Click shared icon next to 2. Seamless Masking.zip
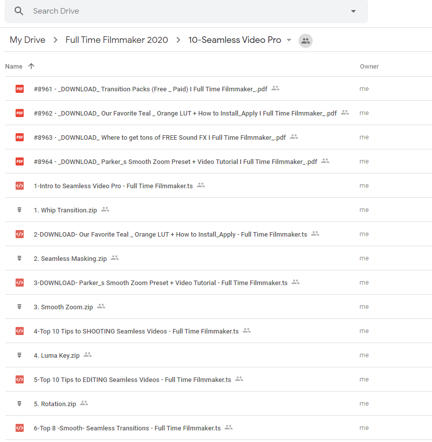 pyautogui.click(x=115, y=258)
